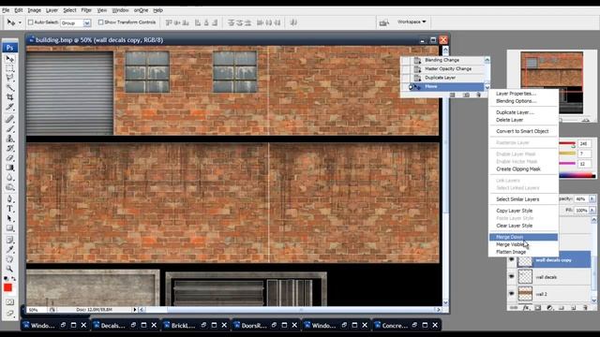
Task: Select the Pen tool
Action: point(10,198)
